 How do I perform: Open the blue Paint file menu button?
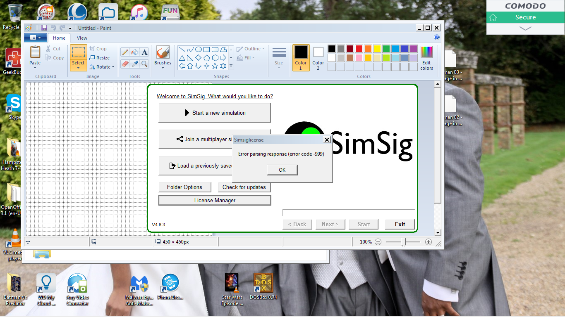(35, 38)
